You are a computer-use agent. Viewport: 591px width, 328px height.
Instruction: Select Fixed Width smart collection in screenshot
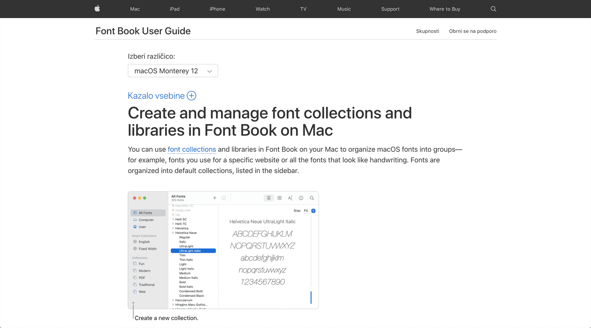click(x=147, y=249)
